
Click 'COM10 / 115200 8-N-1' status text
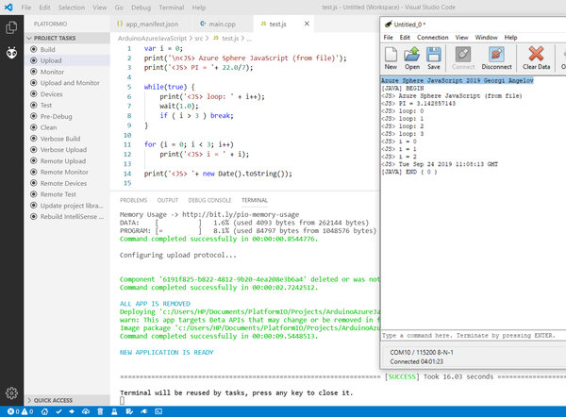tap(422, 352)
